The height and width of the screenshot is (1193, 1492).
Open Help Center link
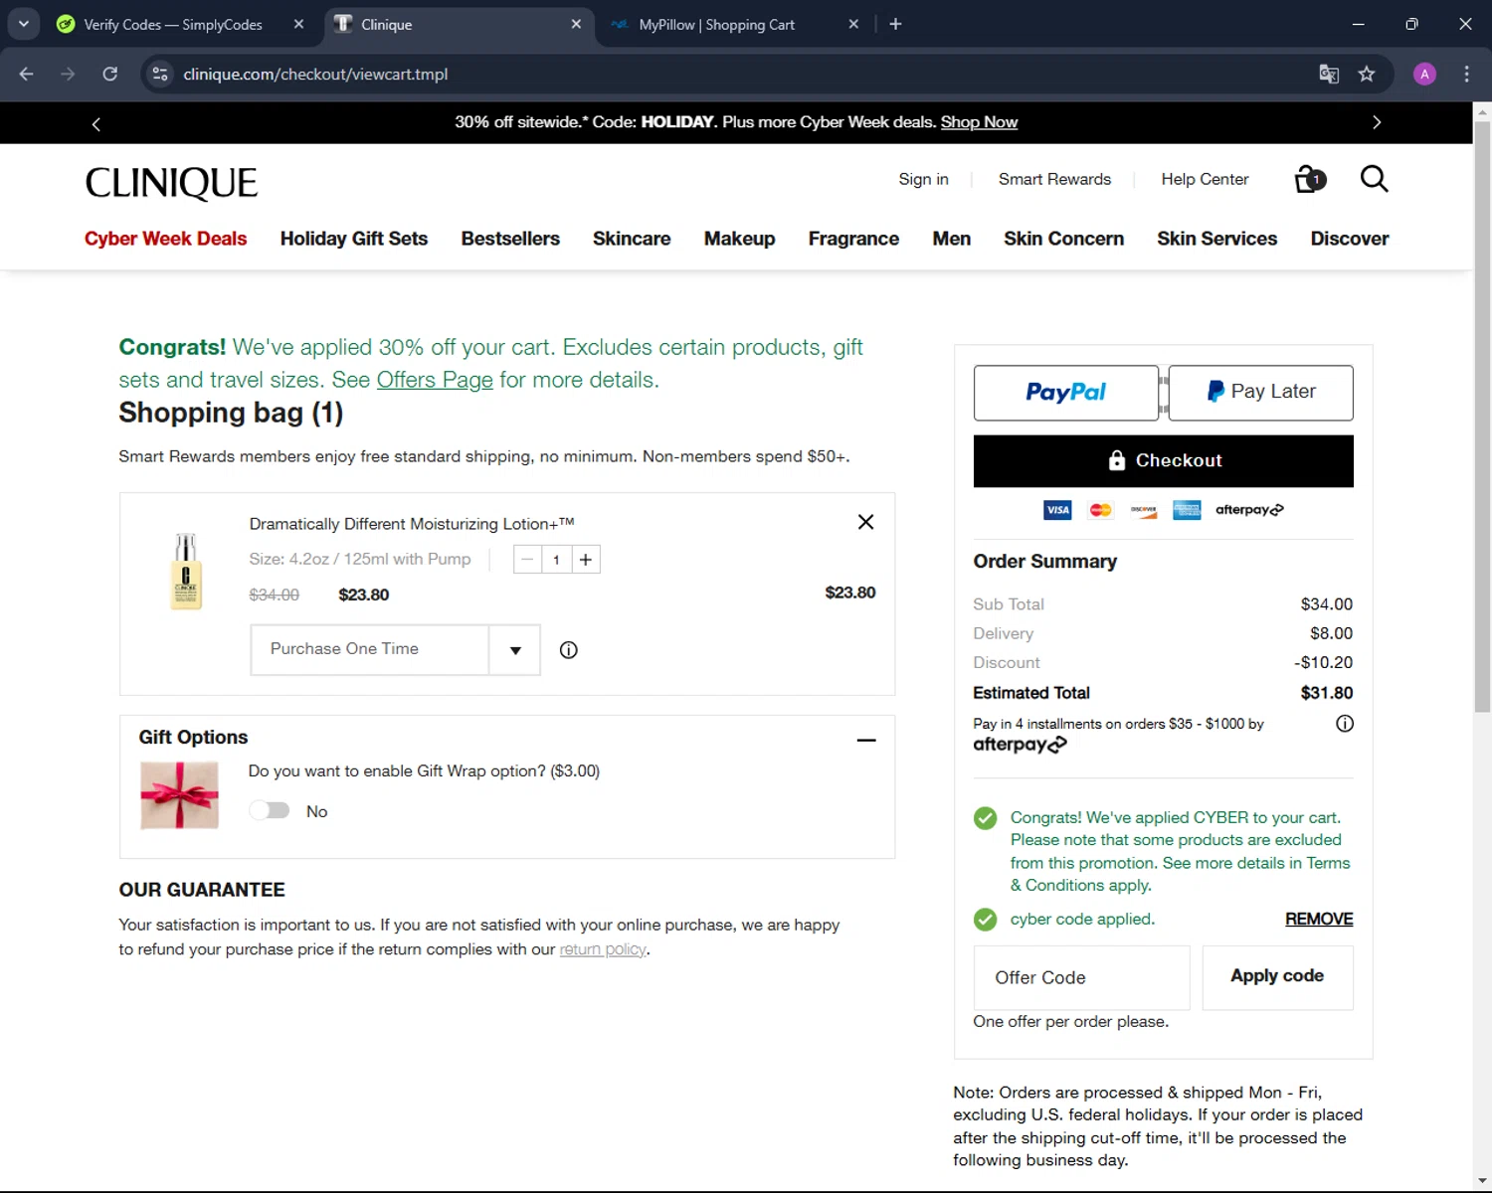tap(1205, 179)
